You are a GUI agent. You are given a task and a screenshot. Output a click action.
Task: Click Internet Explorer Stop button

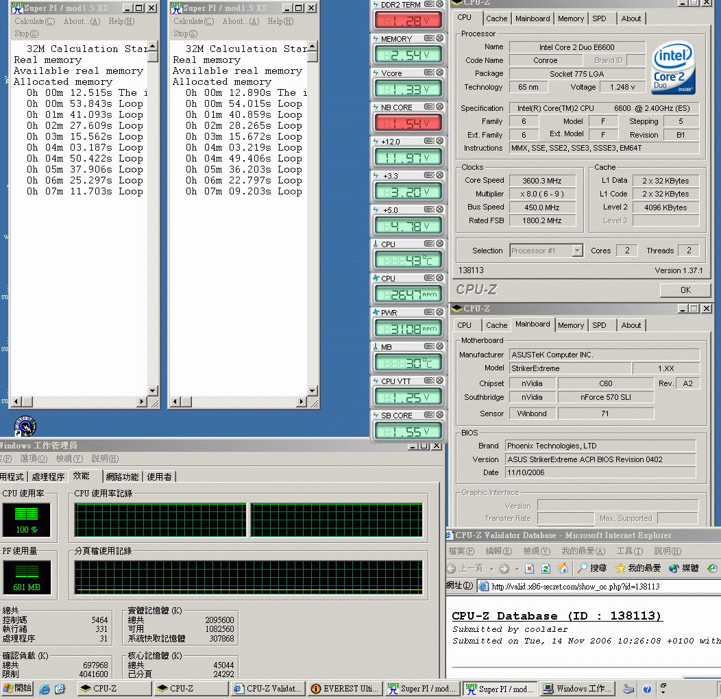(x=529, y=568)
